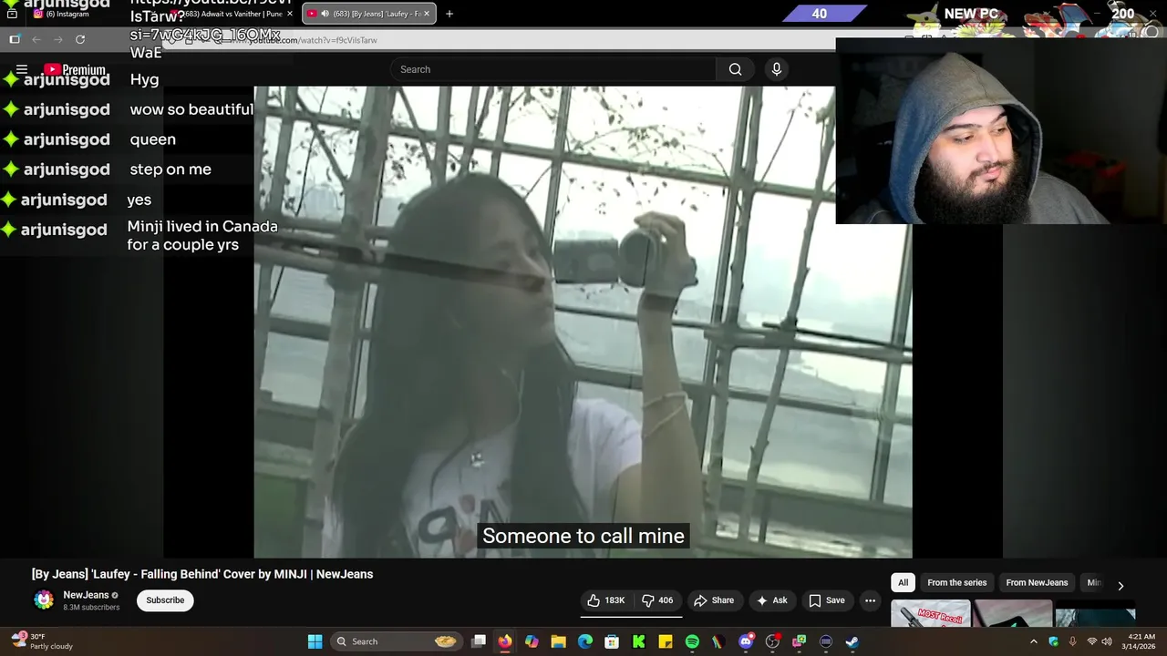
Task: Open the Kick app on taskbar
Action: 638,641
